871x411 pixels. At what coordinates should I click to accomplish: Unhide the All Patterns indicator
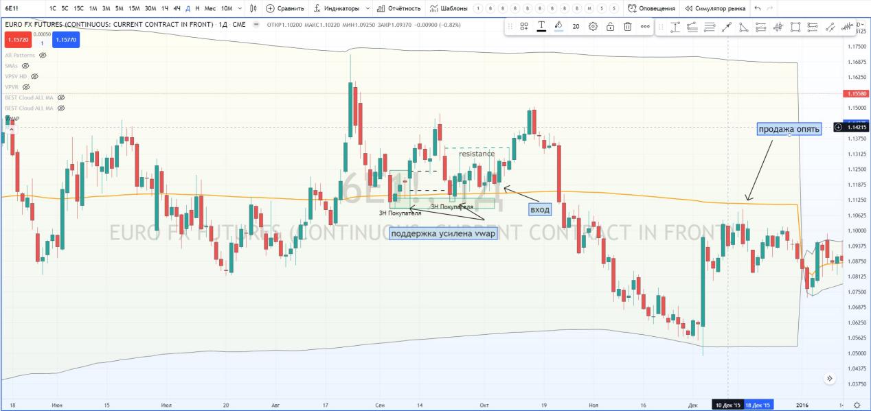click(x=43, y=55)
